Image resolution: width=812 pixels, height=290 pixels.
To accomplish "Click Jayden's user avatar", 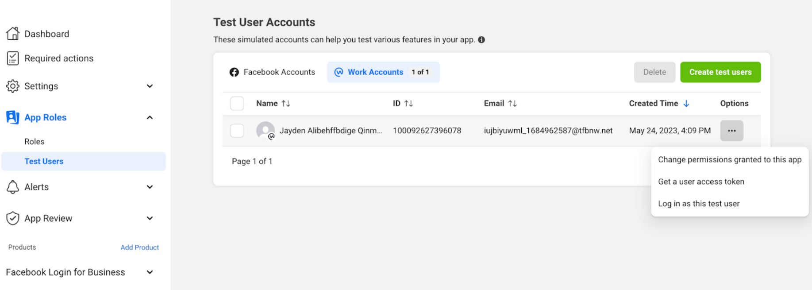I will click(x=266, y=131).
